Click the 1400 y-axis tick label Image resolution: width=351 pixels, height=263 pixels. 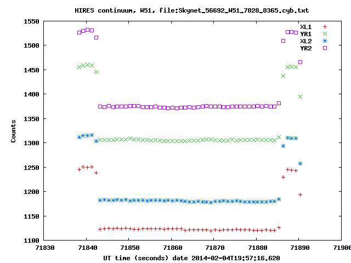pyautogui.click(x=31, y=94)
